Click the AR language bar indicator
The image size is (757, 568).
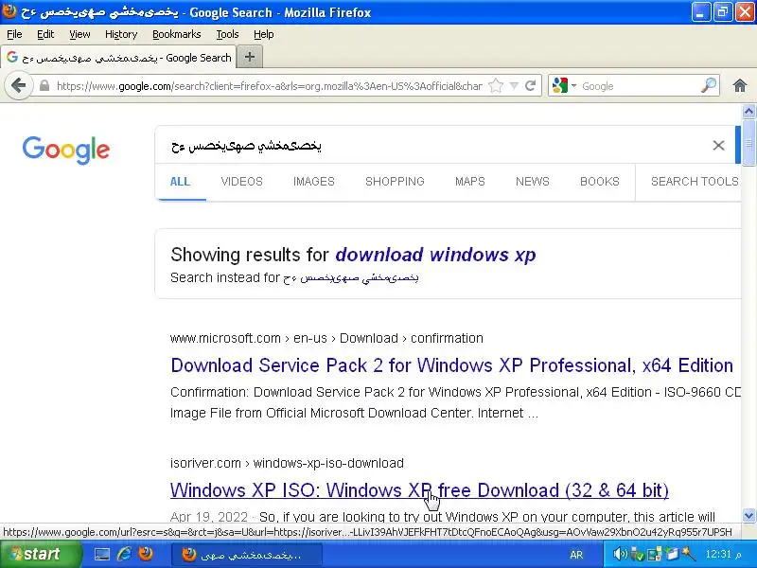point(576,555)
